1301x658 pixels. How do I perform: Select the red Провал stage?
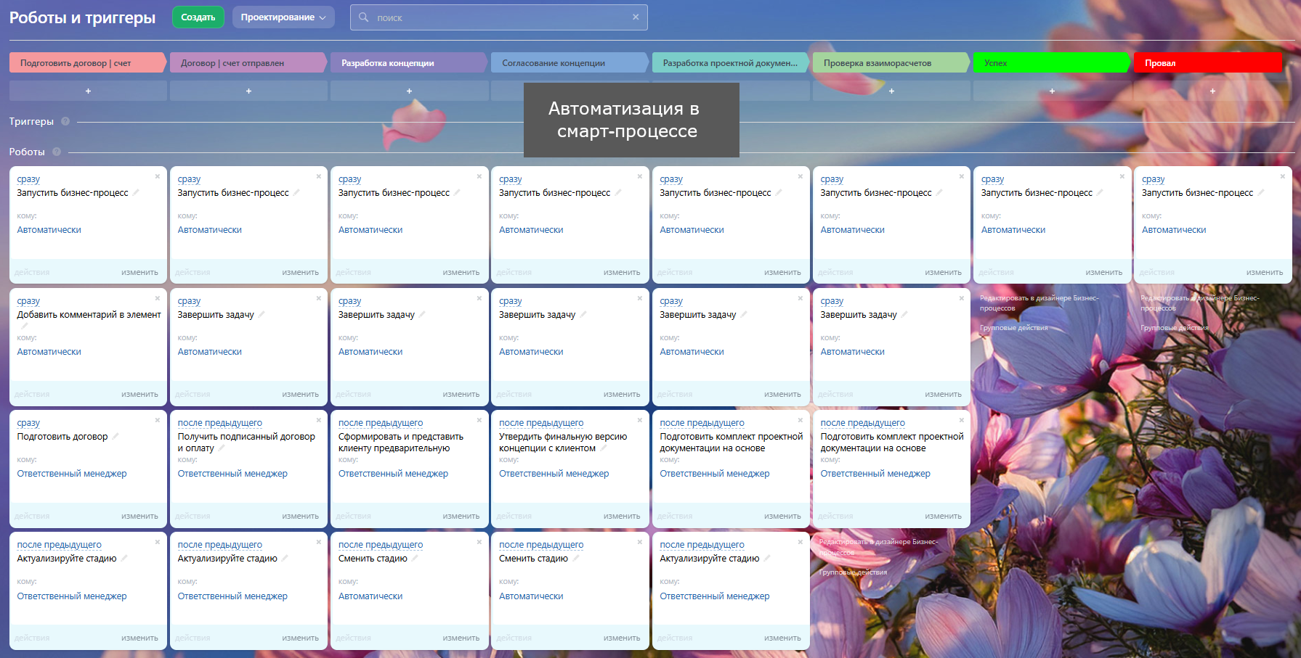pos(1208,63)
